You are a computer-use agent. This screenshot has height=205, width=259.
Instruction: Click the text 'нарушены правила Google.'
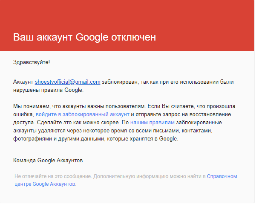pos(48,90)
